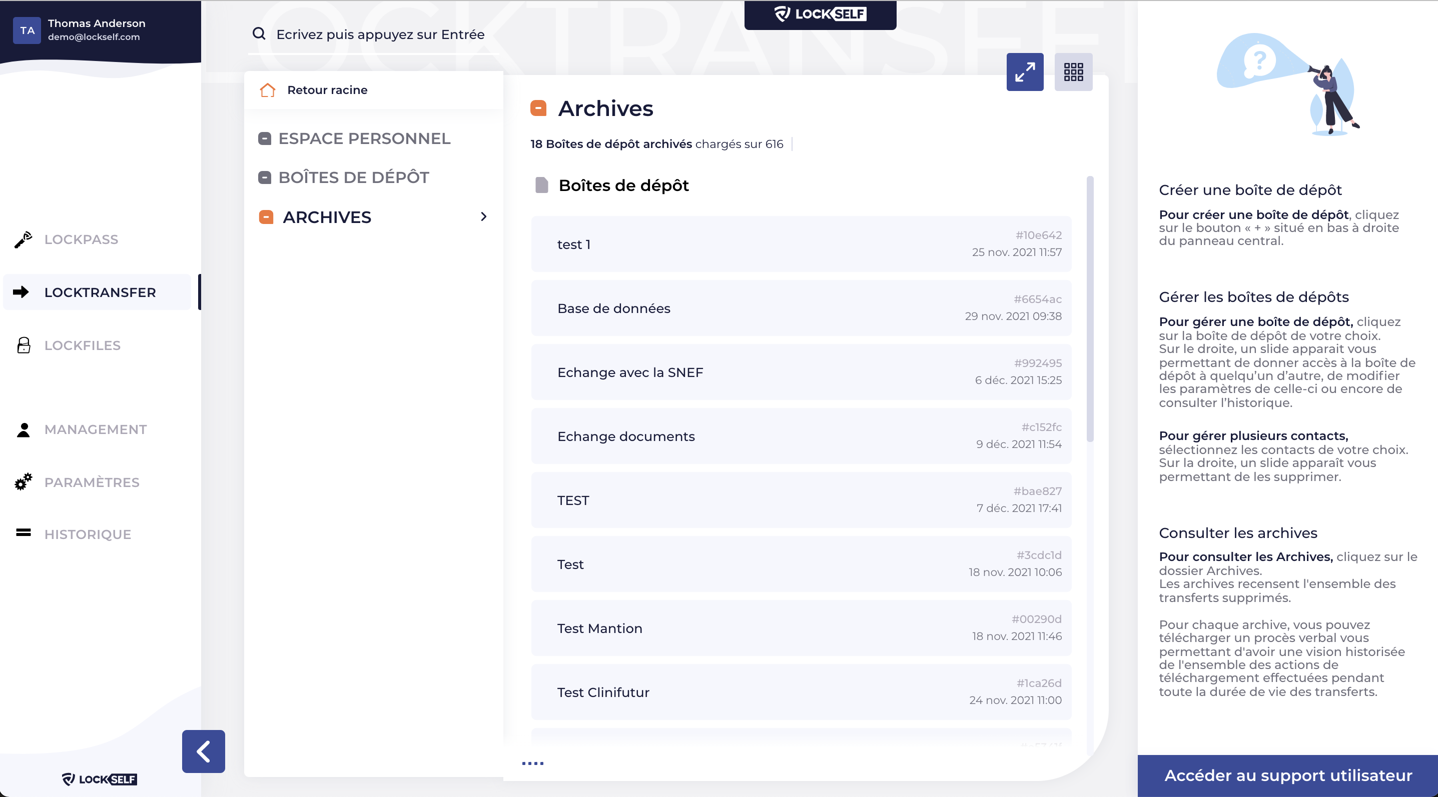Click the search magnifier icon
Image resolution: width=1438 pixels, height=797 pixels.
point(259,34)
